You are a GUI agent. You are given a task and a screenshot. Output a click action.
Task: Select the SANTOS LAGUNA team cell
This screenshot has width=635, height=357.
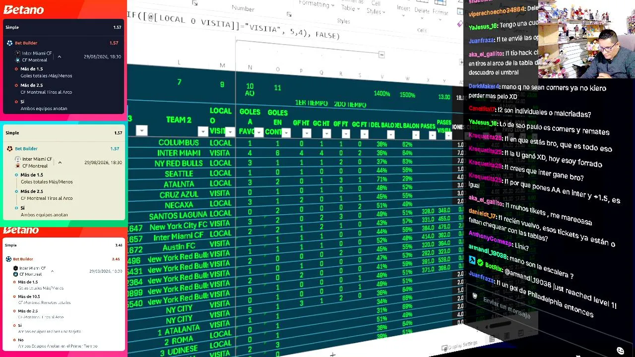click(x=178, y=215)
